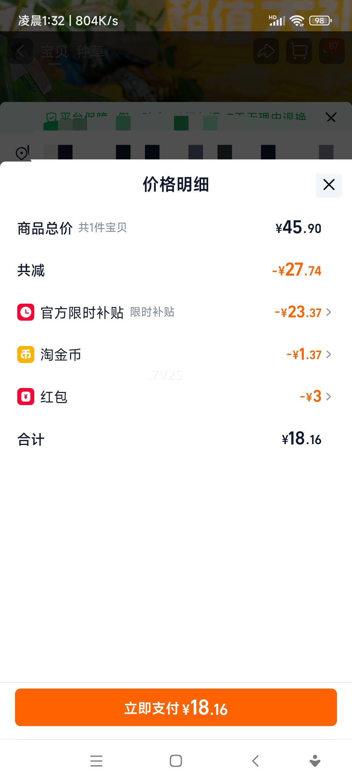Tap the Android home button

tap(176, 761)
